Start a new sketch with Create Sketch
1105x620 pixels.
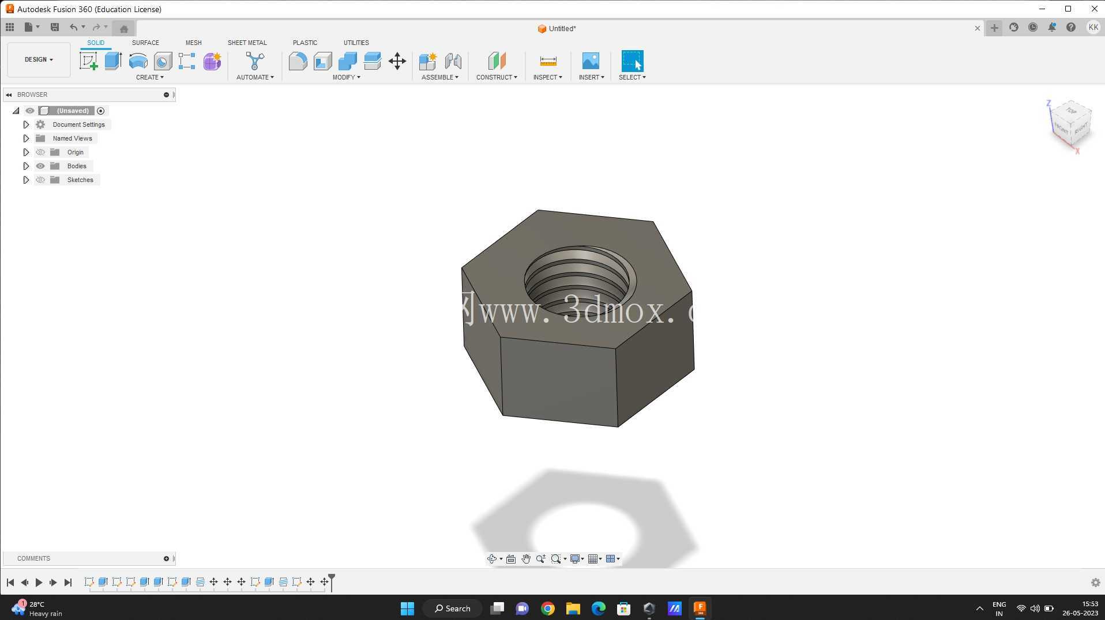tap(88, 61)
